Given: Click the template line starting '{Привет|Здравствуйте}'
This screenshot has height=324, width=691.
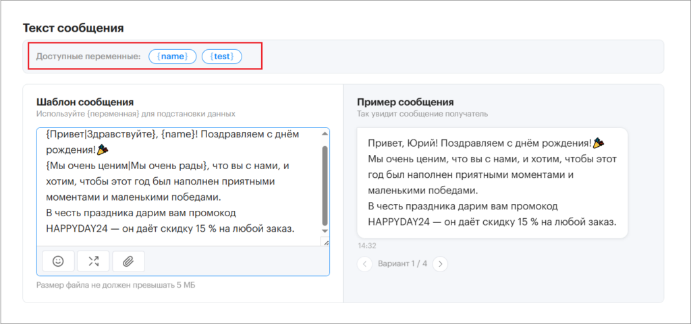Looking at the screenshot, I should (x=173, y=135).
